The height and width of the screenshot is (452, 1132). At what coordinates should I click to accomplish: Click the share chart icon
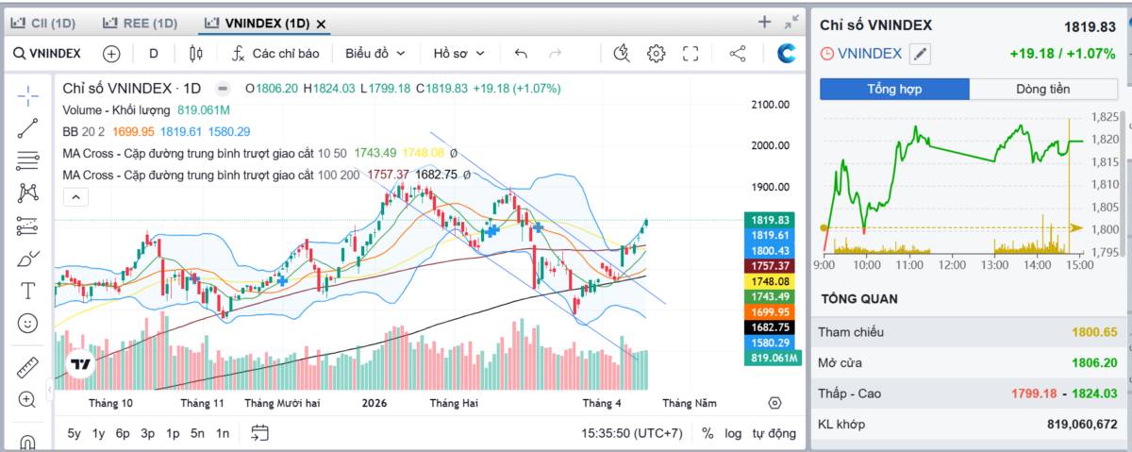738,54
